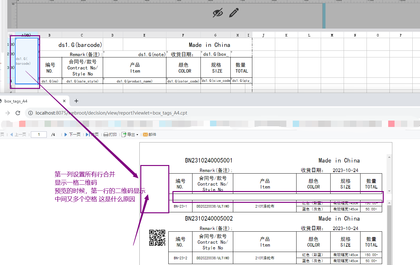Click the site info icon in address bar
The image size is (420, 265).
[30, 113]
